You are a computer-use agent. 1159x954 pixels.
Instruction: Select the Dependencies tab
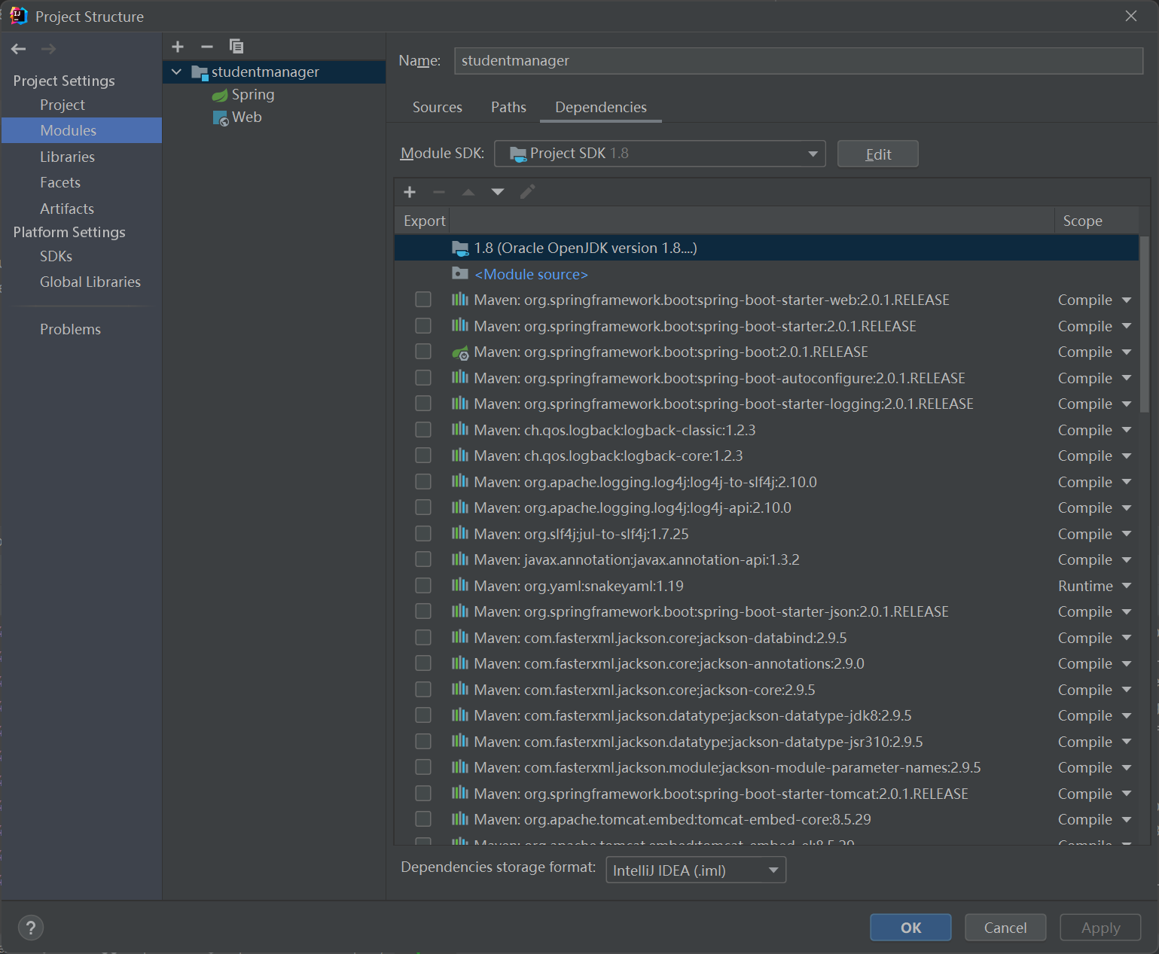tap(601, 107)
